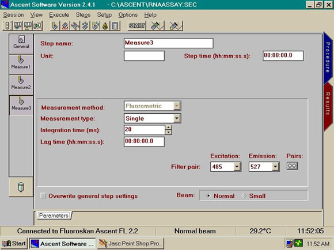
Task: Open the Help menu
Action: pyautogui.click(x=150, y=15)
